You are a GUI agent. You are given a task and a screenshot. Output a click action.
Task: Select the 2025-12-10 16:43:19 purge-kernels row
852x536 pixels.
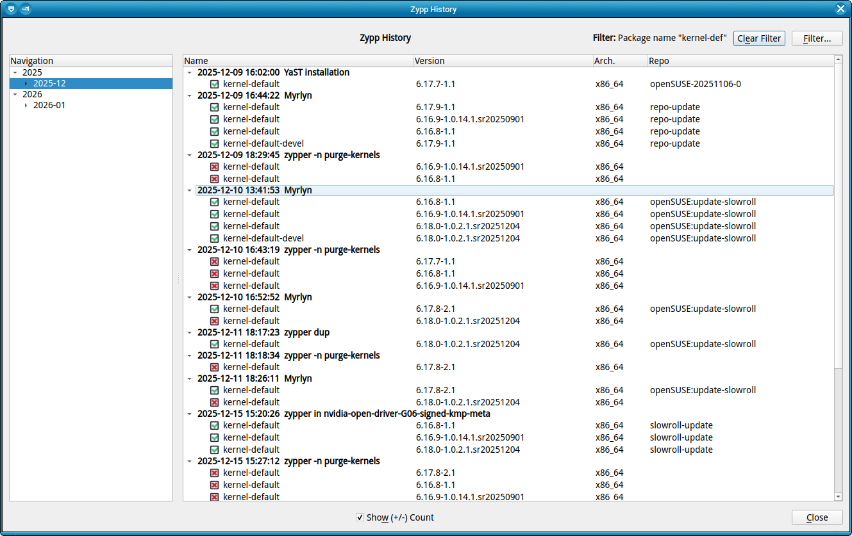(x=288, y=250)
